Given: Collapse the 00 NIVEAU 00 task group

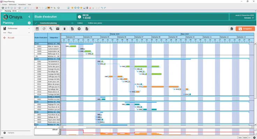Looking at the screenshot, I should click(35, 44).
